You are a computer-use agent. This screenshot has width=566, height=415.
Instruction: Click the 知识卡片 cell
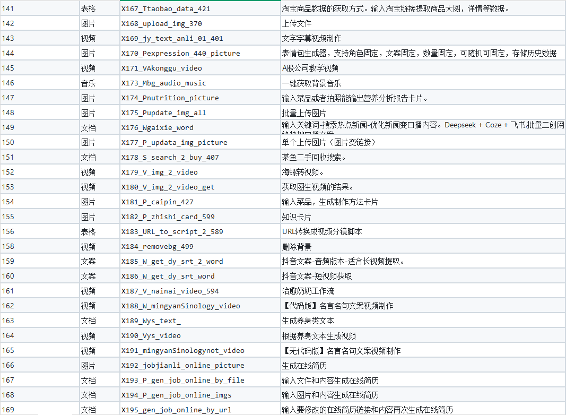click(x=423, y=217)
